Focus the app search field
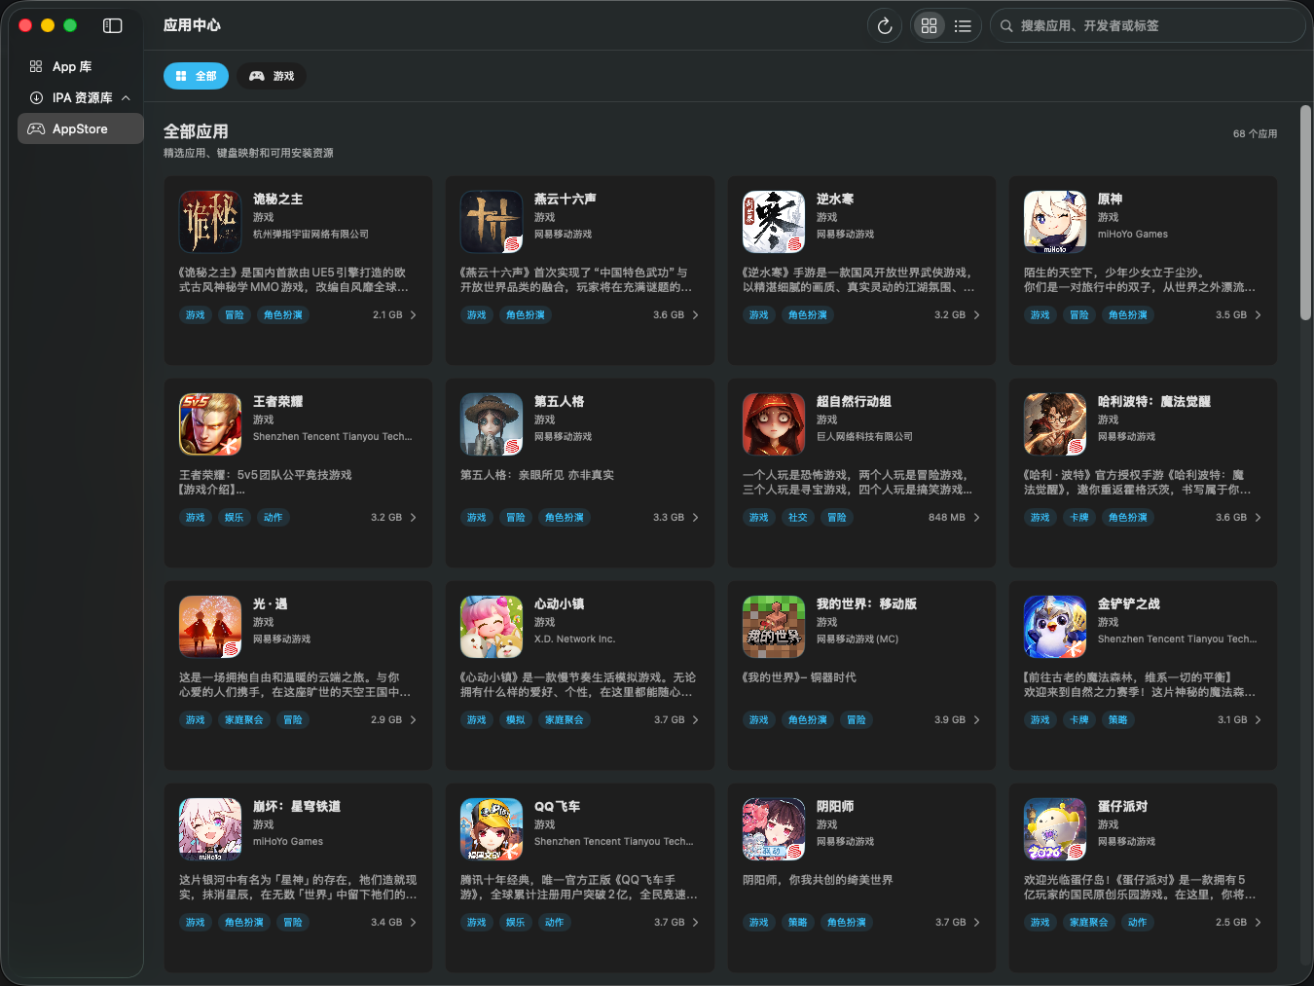Image resolution: width=1314 pixels, height=986 pixels. 1148,26
